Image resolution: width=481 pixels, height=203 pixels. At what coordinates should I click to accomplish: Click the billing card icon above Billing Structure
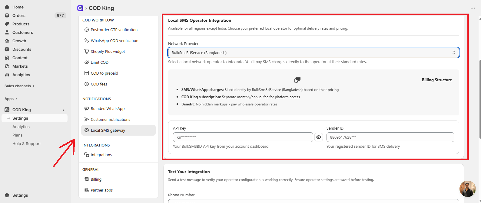(x=297, y=80)
